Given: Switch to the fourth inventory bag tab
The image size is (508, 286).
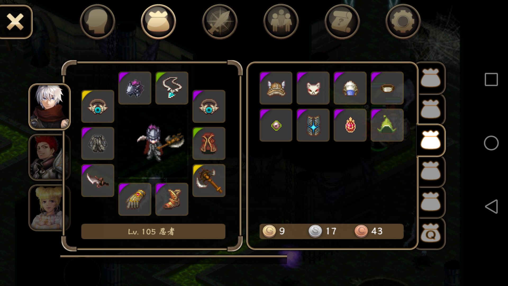Looking at the screenshot, I should click(x=431, y=171).
